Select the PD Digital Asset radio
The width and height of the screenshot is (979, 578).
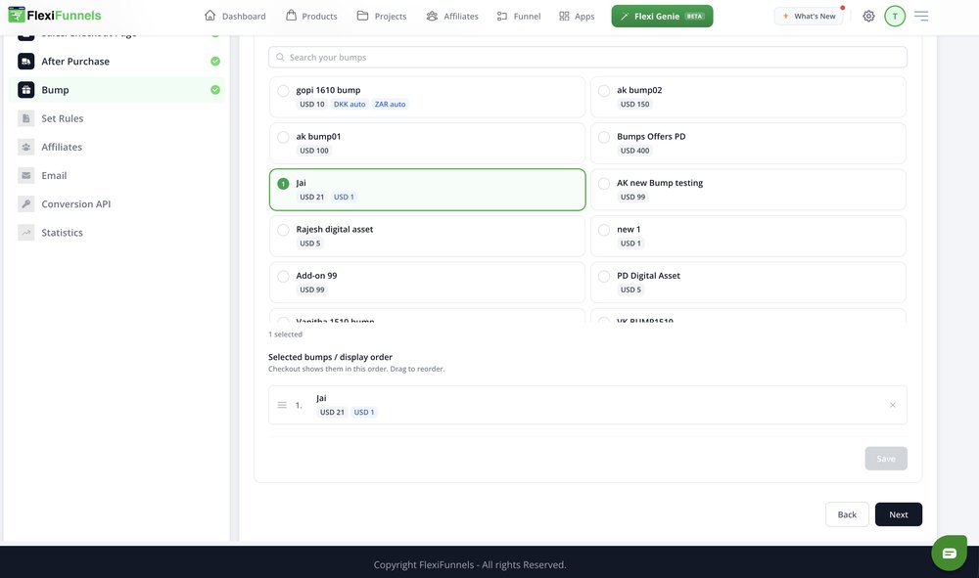(604, 276)
